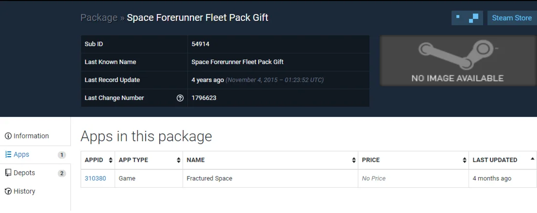Open the Steam Store button
The image size is (537, 213).
point(512,18)
